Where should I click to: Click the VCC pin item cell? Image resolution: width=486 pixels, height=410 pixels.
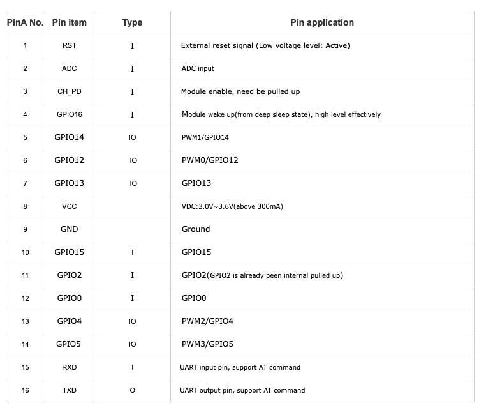coord(69,206)
